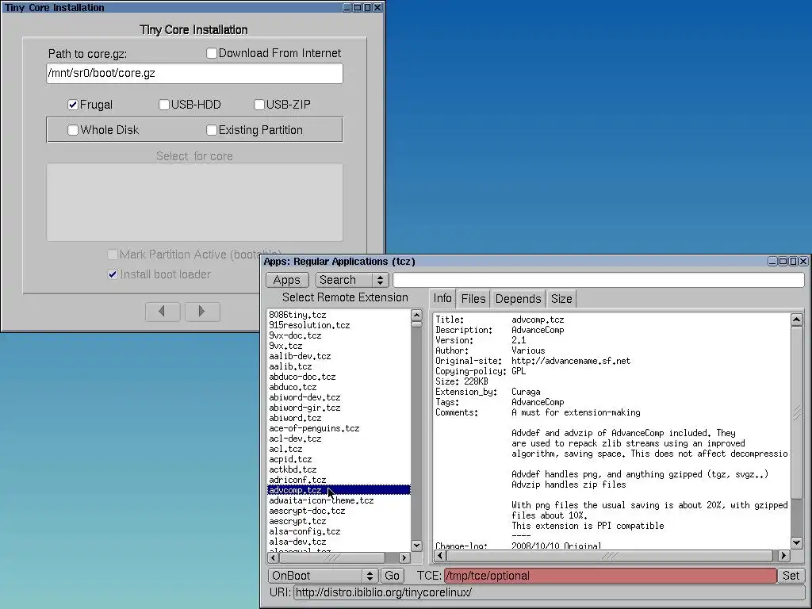Open the Apps menu button
812x609 pixels.
click(x=287, y=280)
